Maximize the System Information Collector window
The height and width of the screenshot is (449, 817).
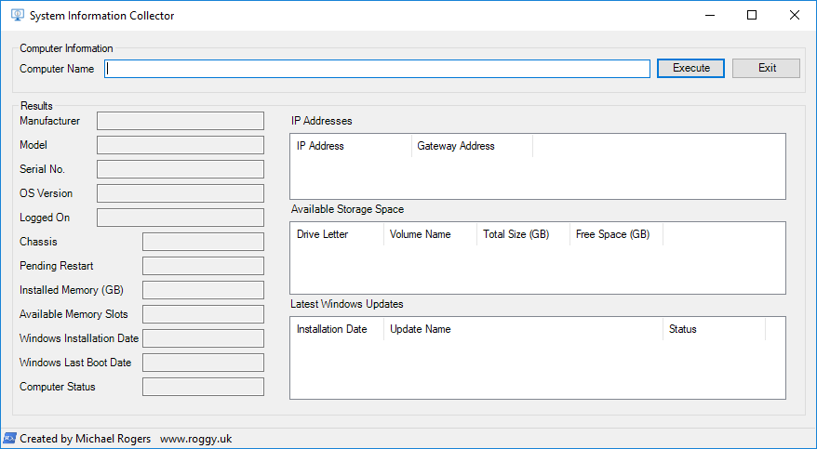(x=752, y=16)
